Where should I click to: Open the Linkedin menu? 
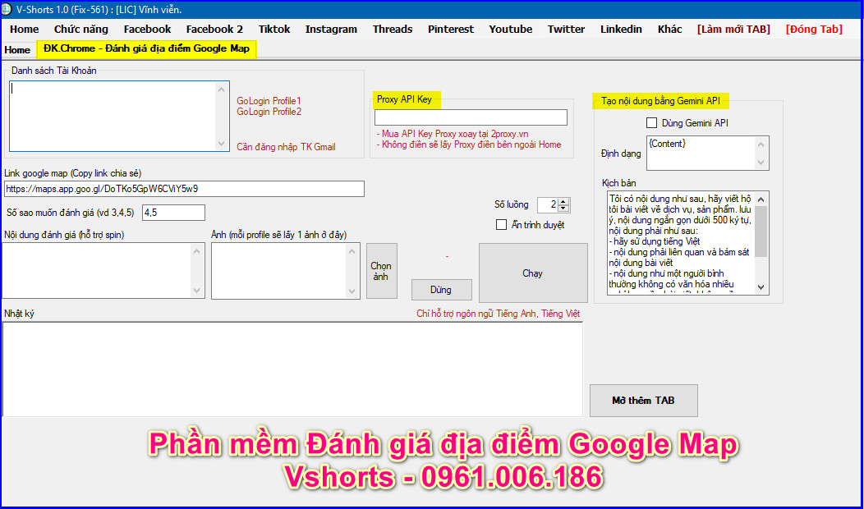click(621, 30)
